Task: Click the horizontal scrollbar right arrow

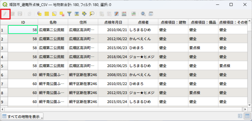Action: (x=245, y=109)
